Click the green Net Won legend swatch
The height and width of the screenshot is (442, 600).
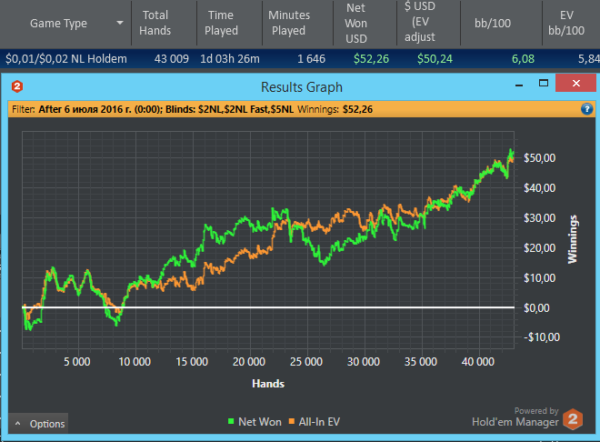[231, 421]
